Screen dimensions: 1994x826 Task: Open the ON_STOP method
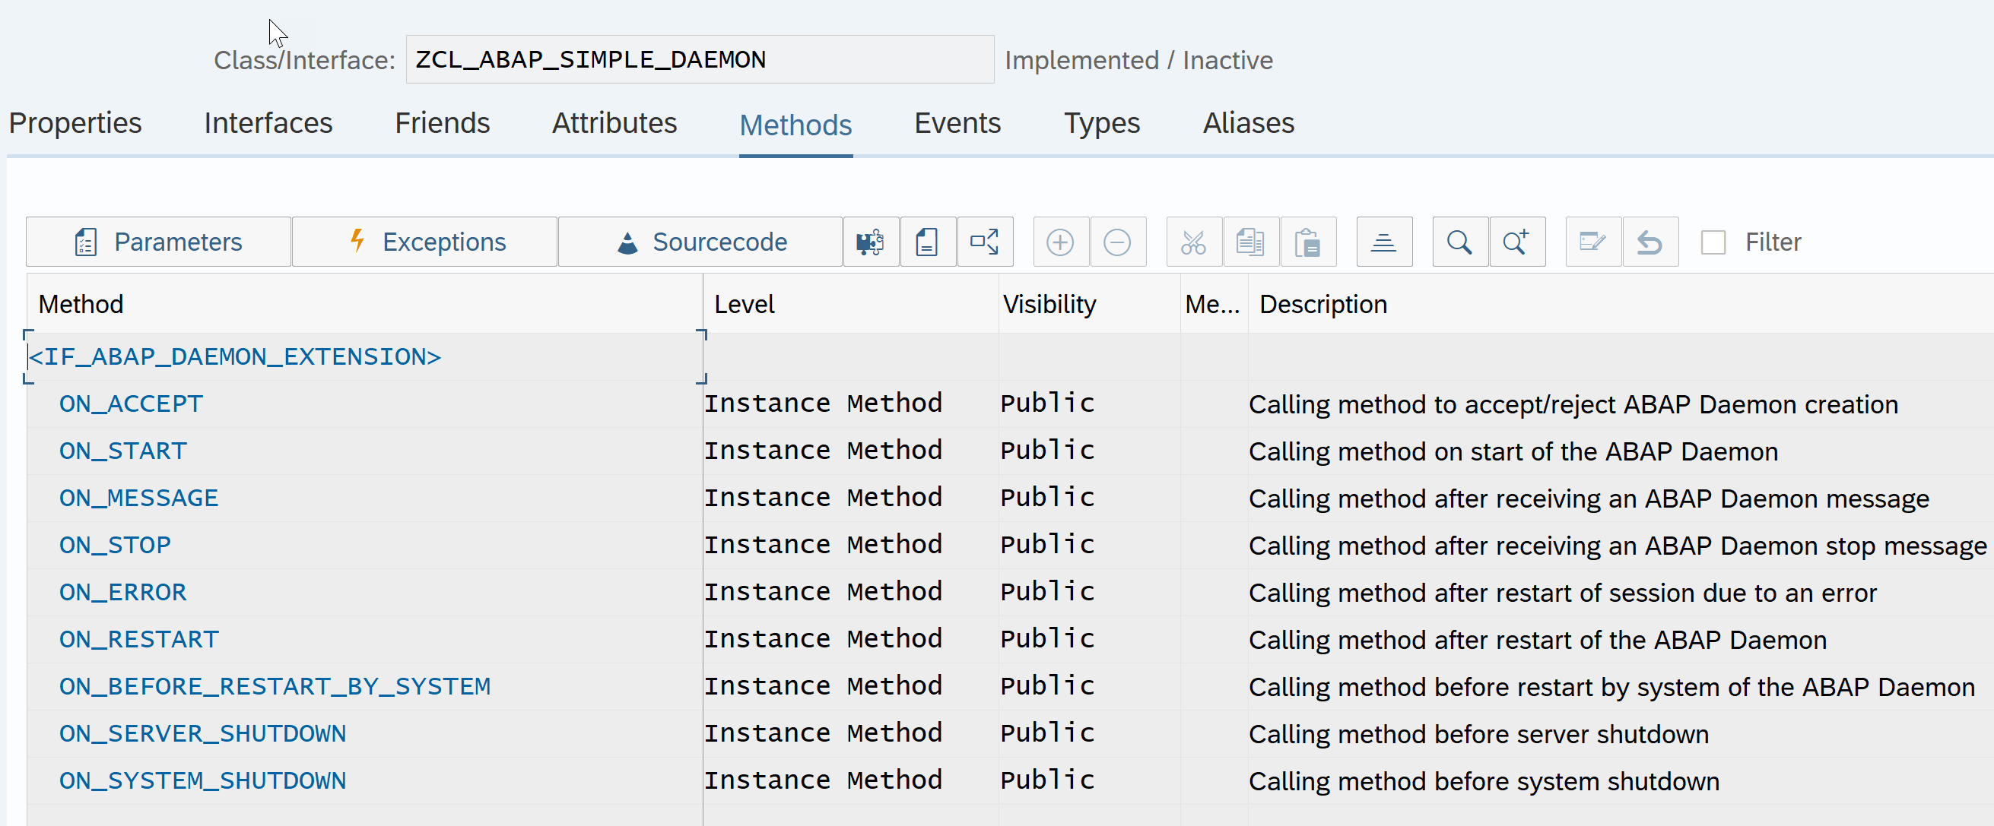(x=115, y=546)
